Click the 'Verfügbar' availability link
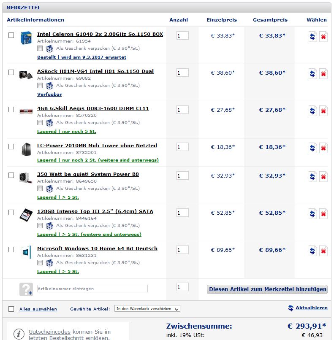The height and width of the screenshot is (340, 334). pos(49,94)
